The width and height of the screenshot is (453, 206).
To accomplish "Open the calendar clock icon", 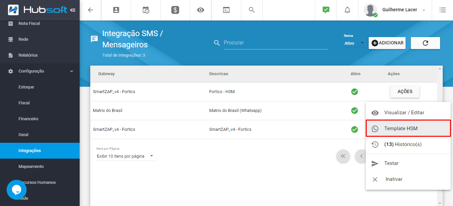I will pyautogui.click(x=146, y=10).
